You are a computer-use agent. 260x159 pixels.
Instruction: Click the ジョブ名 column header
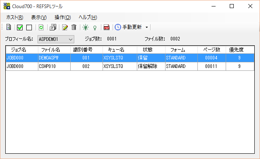click(22, 50)
